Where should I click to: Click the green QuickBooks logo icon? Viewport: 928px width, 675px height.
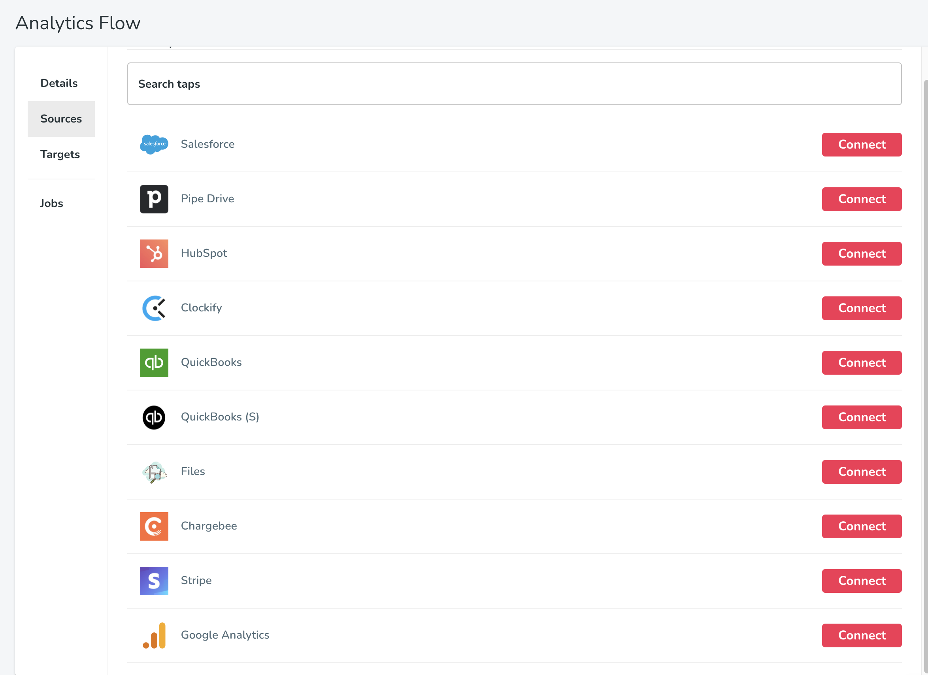(x=154, y=362)
